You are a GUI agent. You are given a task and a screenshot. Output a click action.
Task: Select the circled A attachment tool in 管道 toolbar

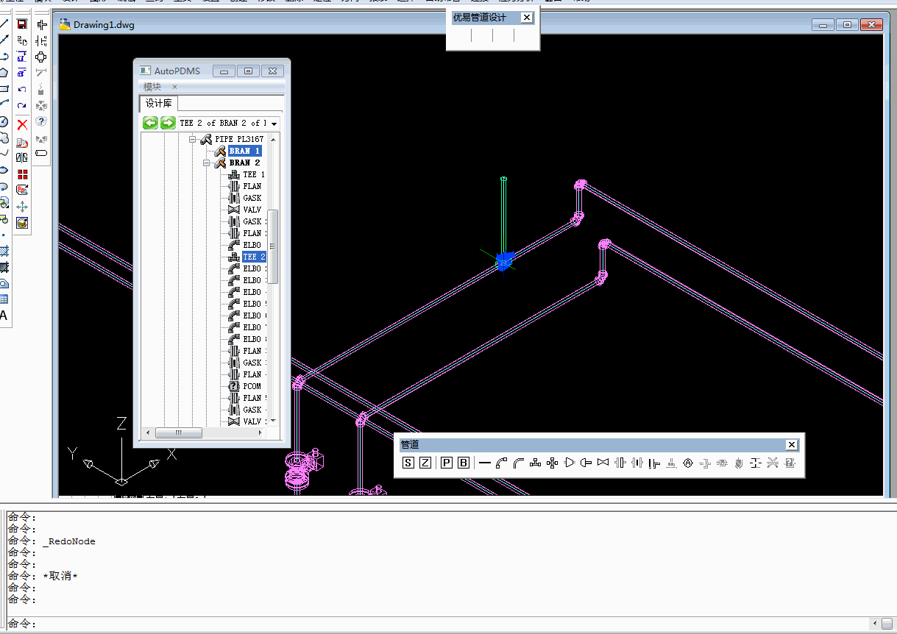(688, 463)
